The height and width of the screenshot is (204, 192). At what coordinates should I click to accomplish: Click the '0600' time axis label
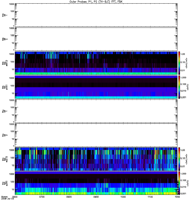click(x=15, y=197)
